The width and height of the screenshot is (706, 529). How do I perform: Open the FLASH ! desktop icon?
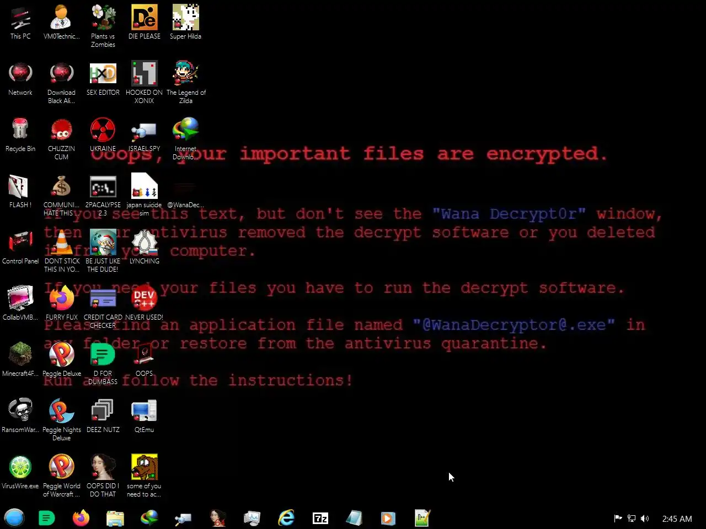tap(20, 191)
